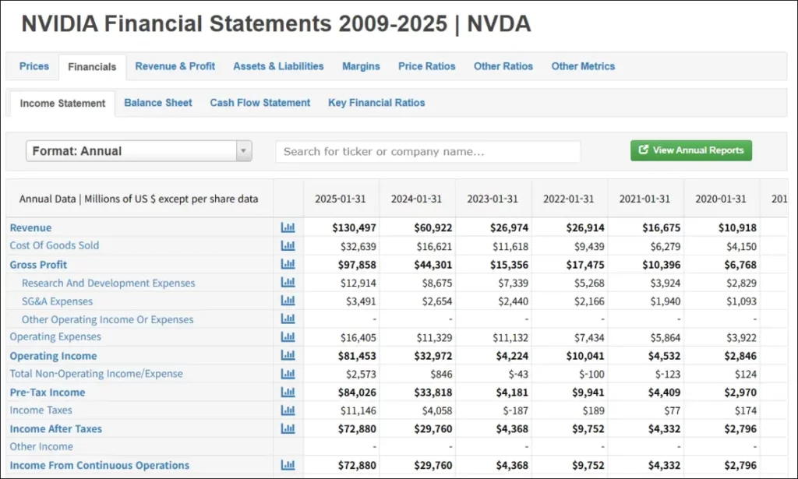Screen dimensions: 798x479
Task: Open the Format: Annual dropdown
Action: coord(139,151)
